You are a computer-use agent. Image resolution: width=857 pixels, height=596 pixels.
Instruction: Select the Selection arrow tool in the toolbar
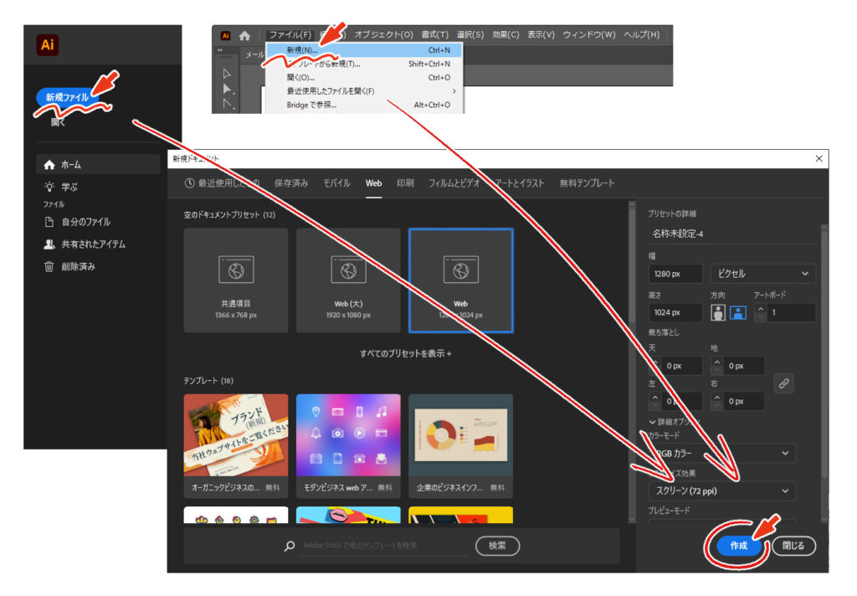(228, 74)
